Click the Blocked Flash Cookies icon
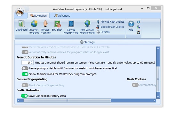 pos(98,27)
